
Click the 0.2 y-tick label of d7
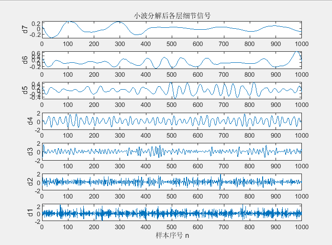coord(36,24)
